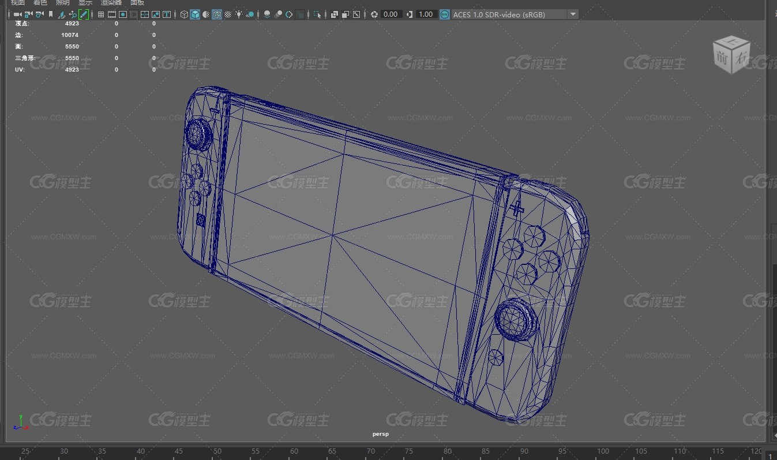Click the gamma value field 1.00

[426, 14]
